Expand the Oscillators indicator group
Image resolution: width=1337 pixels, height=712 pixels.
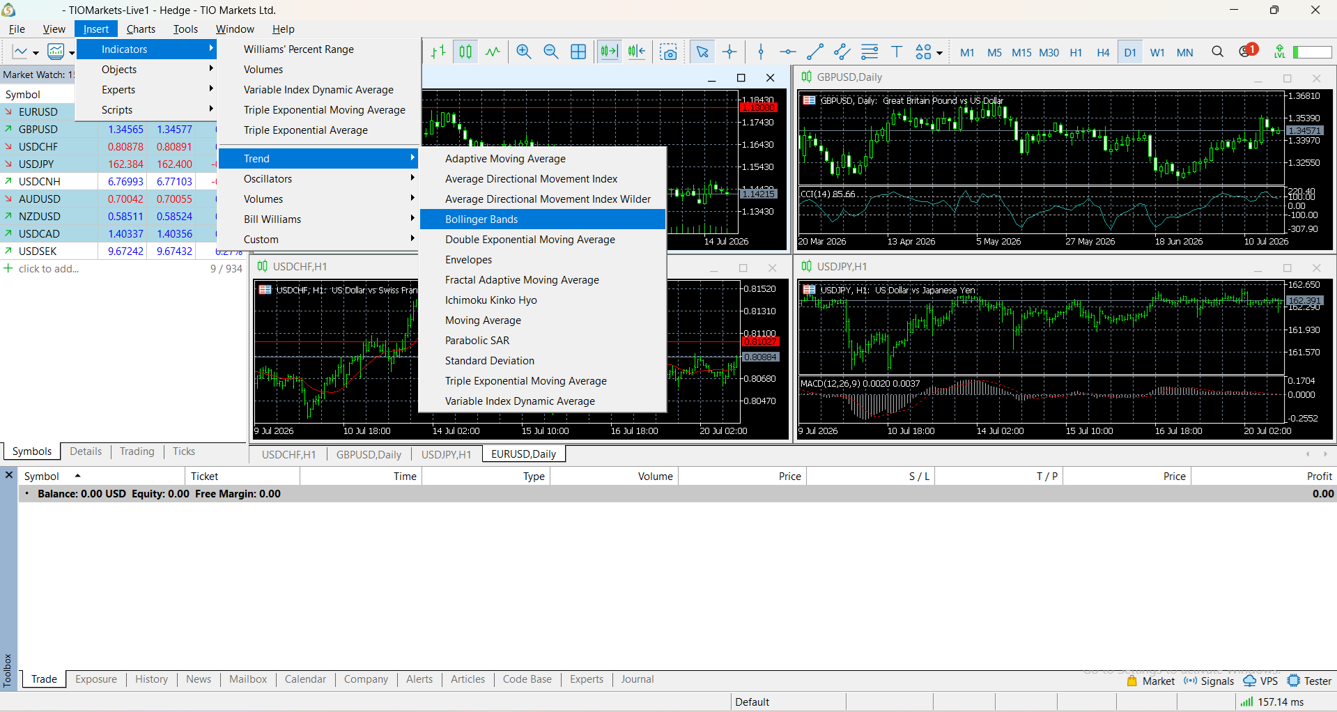(318, 178)
